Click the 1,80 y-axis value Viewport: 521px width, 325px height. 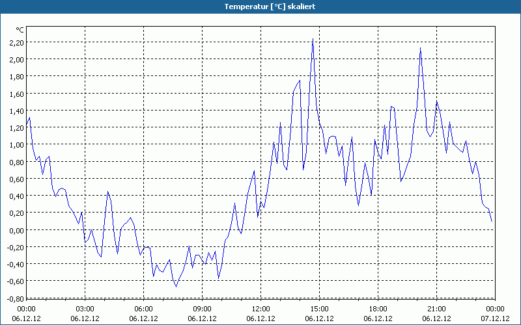(x=18, y=77)
